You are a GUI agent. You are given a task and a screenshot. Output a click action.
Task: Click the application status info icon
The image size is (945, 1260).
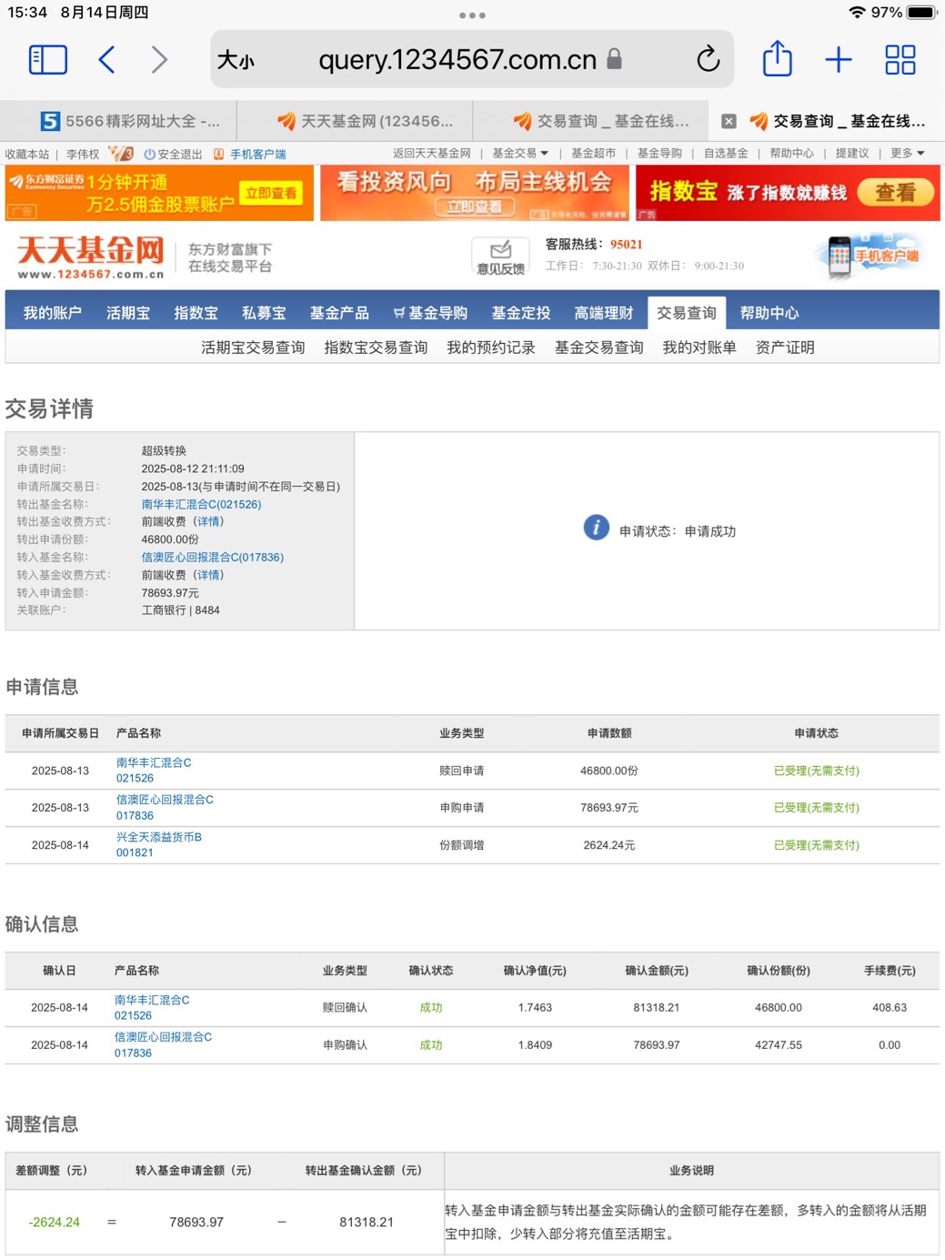597,528
